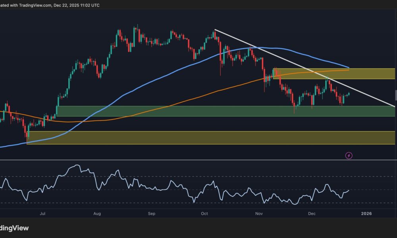The width and height of the screenshot is (397, 238).
Task: Click the 'Oct' time axis label
Action: coord(204,213)
